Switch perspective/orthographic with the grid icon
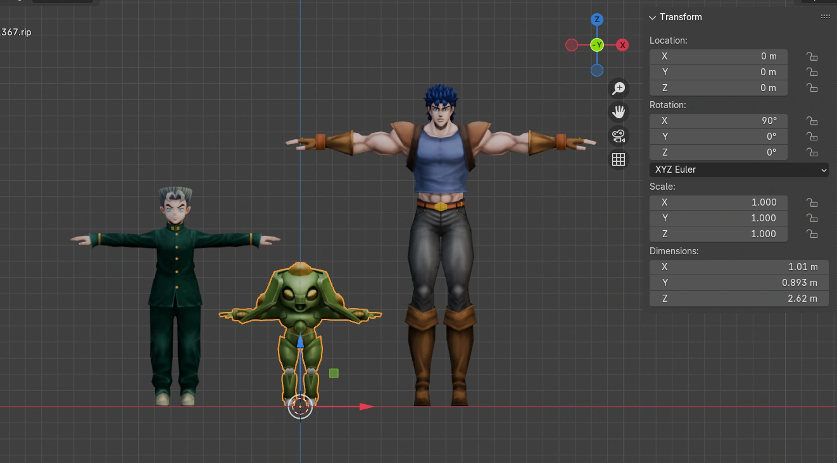Image resolution: width=837 pixels, height=463 pixels. (x=619, y=159)
